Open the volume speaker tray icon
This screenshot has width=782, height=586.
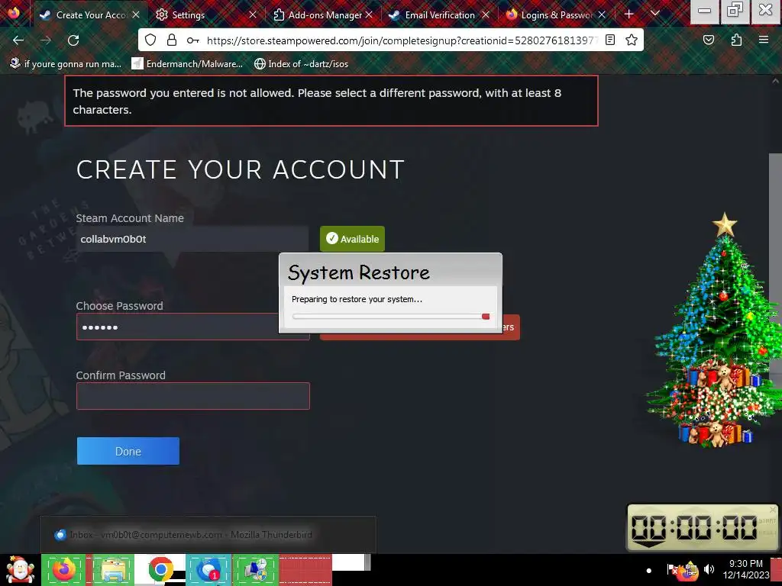(709, 569)
